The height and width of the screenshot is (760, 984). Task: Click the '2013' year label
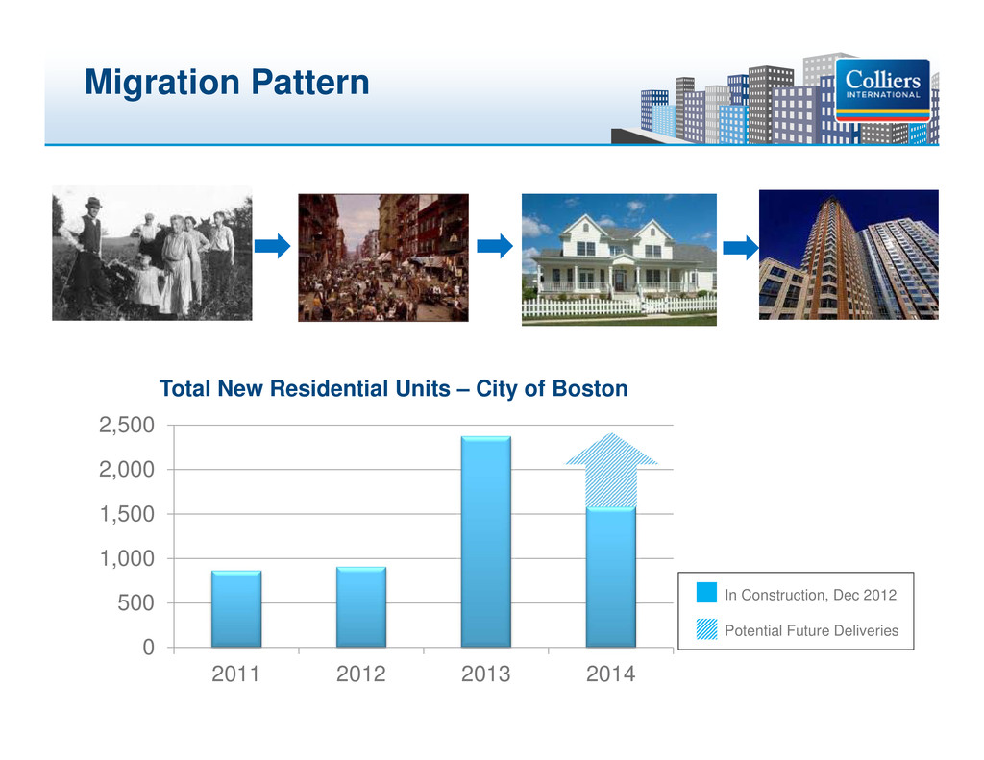(x=485, y=674)
